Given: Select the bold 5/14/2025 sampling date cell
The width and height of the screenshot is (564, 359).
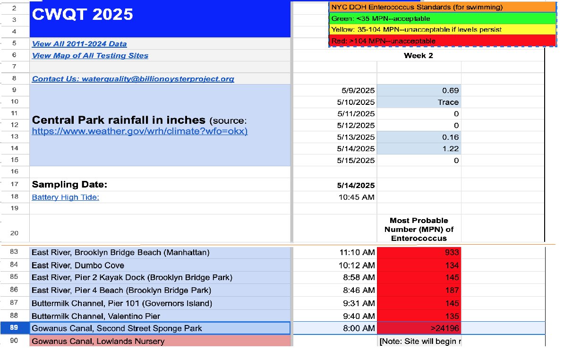Looking at the screenshot, I should 335,185.
